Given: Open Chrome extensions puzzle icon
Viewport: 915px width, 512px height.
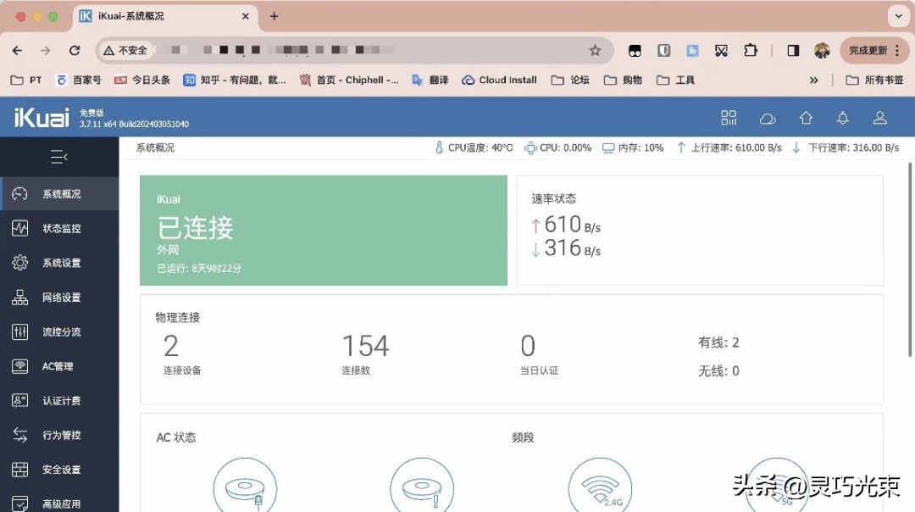Looking at the screenshot, I should point(751,50).
